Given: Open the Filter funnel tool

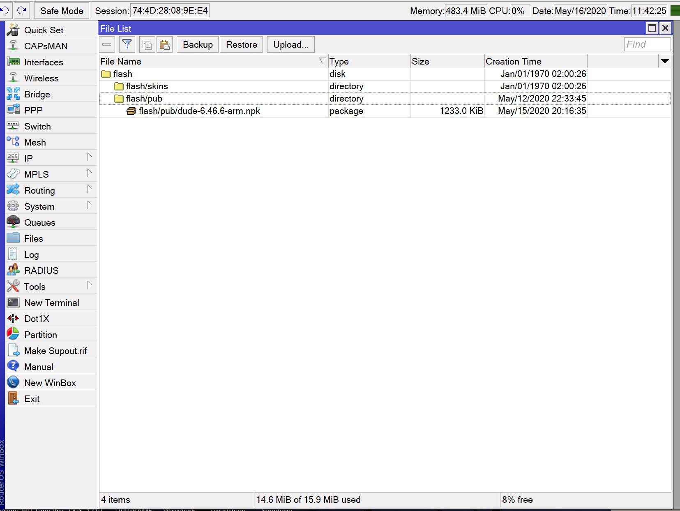Looking at the screenshot, I should pos(127,44).
